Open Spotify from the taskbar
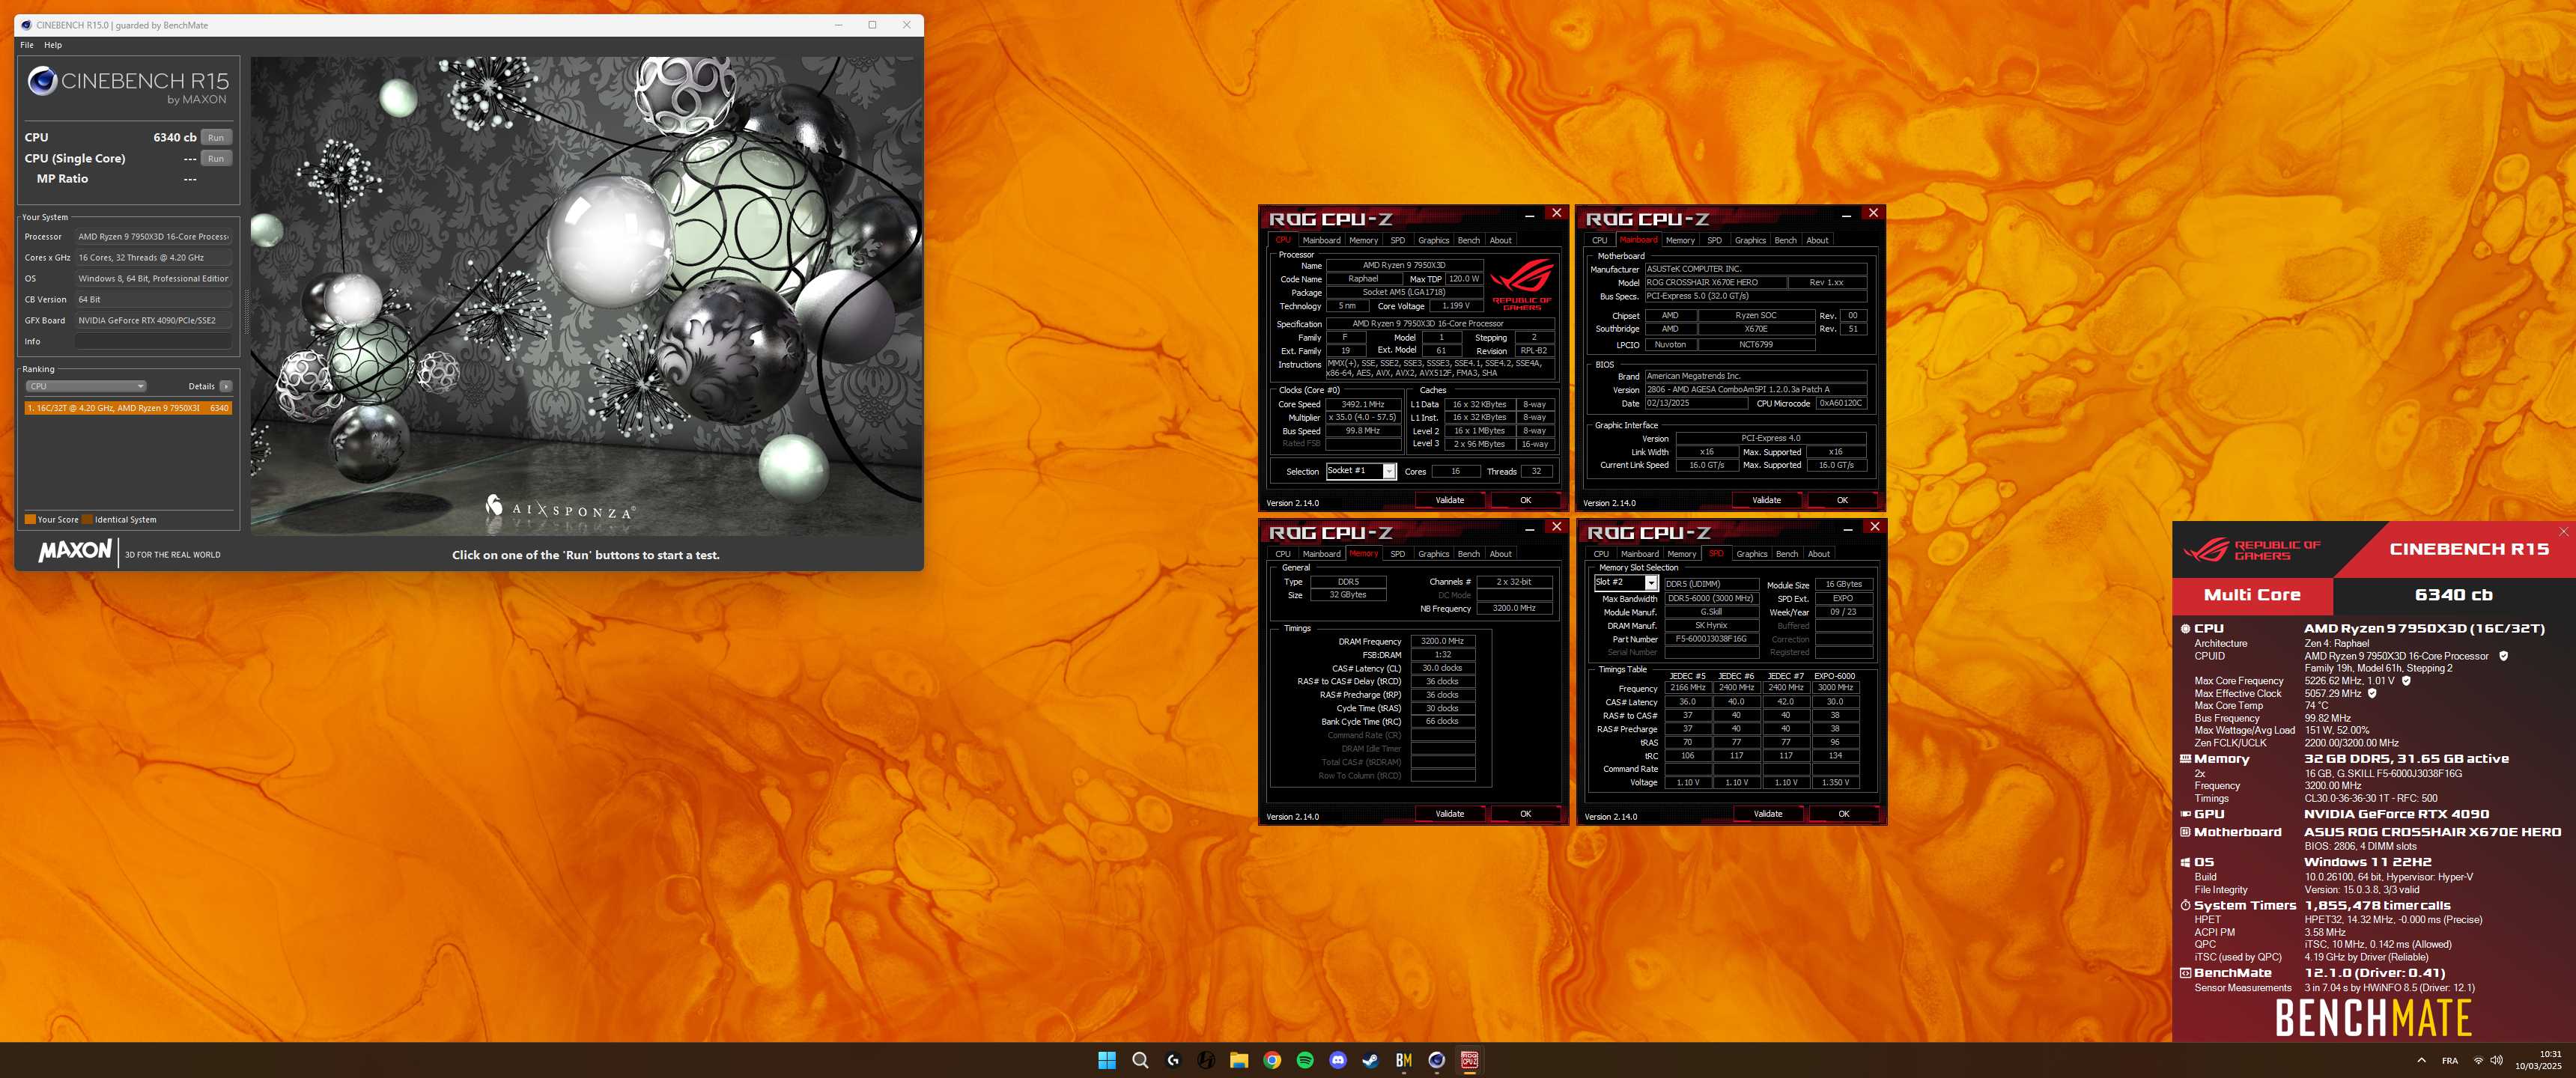Image resolution: width=2576 pixels, height=1078 pixels. click(x=1304, y=1060)
